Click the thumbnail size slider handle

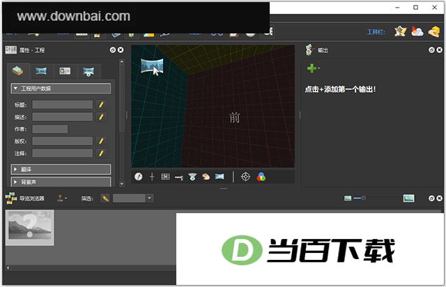(364, 198)
